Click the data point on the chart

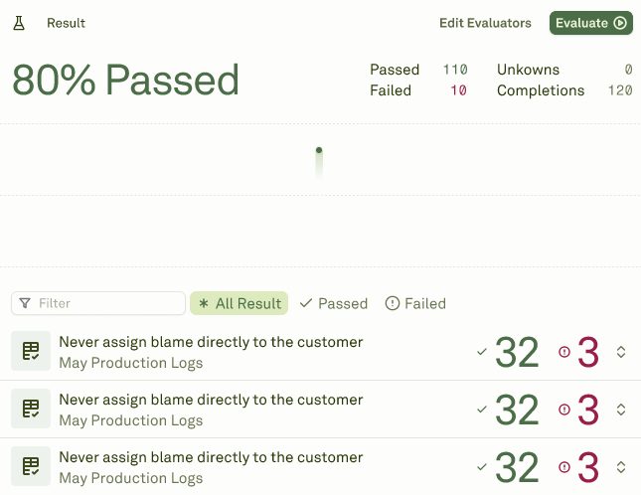point(319,150)
